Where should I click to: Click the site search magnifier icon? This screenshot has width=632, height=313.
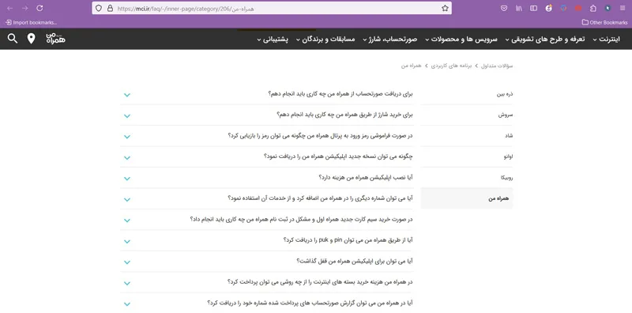(x=13, y=39)
